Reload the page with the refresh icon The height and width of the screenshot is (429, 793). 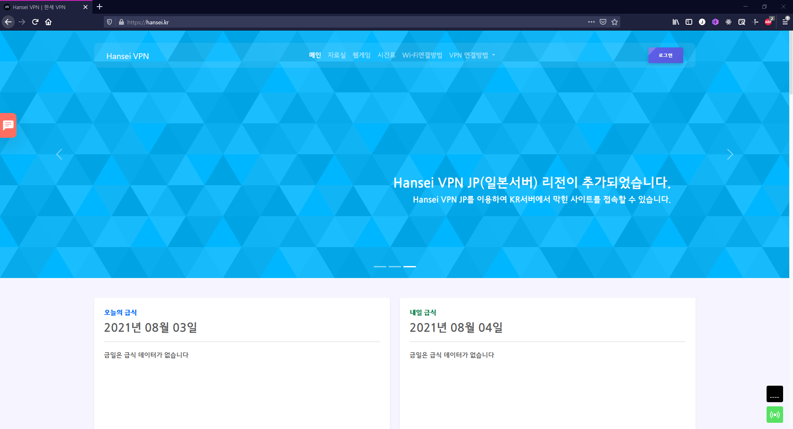(x=35, y=22)
